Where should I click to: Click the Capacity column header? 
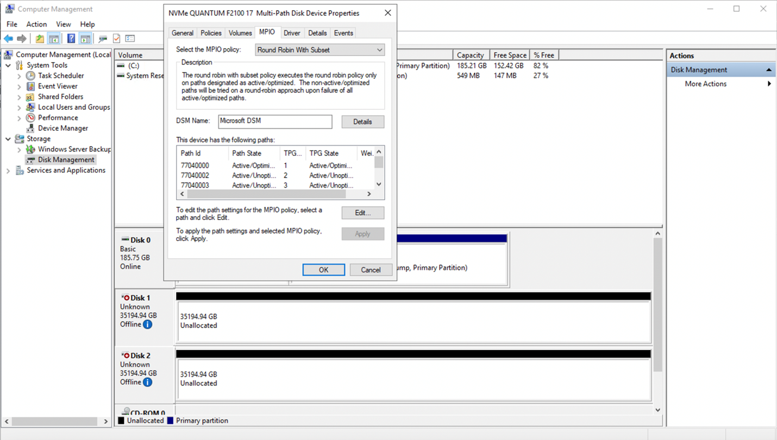[x=470, y=55]
